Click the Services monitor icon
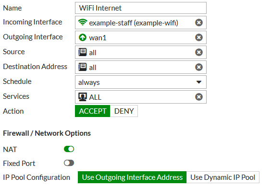The image size is (271, 188). point(83,97)
